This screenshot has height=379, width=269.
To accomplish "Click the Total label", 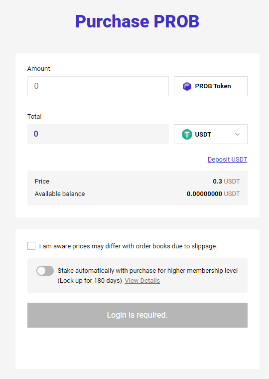I will [x=34, y=117].
